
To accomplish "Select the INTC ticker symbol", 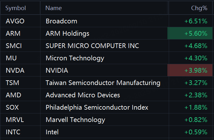I will pos(13,132).
